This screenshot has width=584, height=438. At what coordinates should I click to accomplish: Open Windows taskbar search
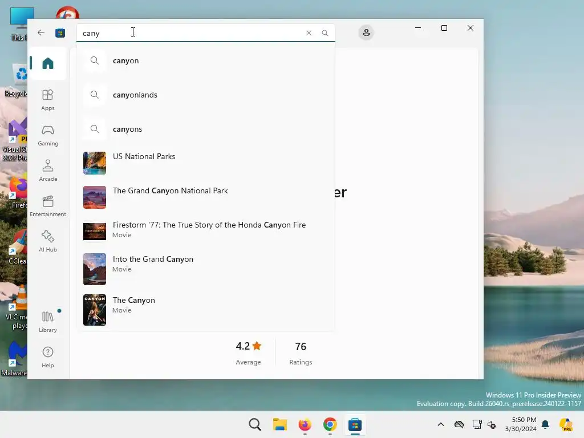[x=255, y=424]
